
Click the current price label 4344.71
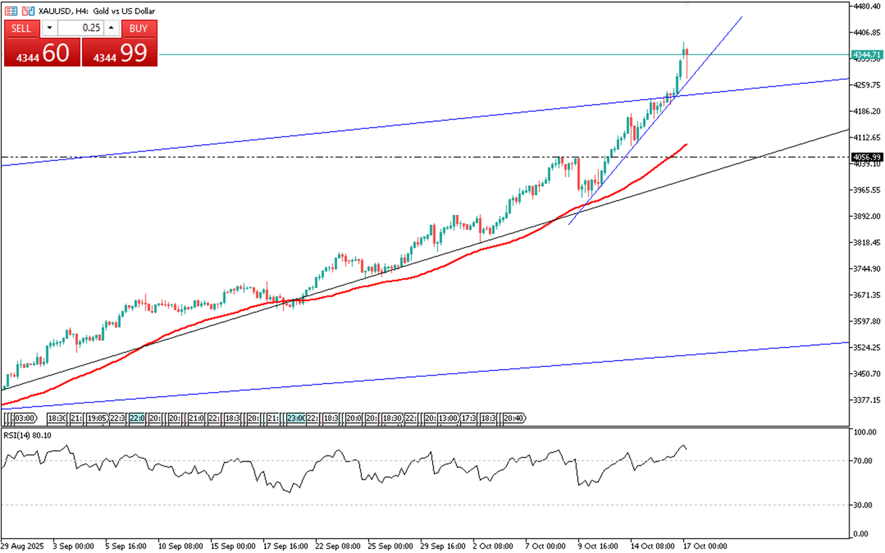coord(866,54)
